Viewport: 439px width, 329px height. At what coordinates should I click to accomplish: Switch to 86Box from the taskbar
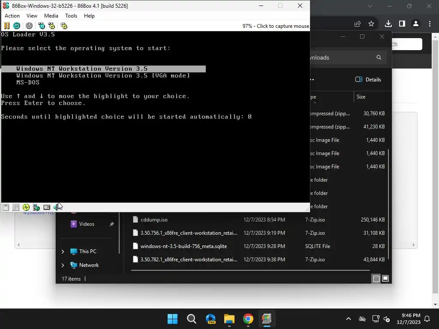267,319
